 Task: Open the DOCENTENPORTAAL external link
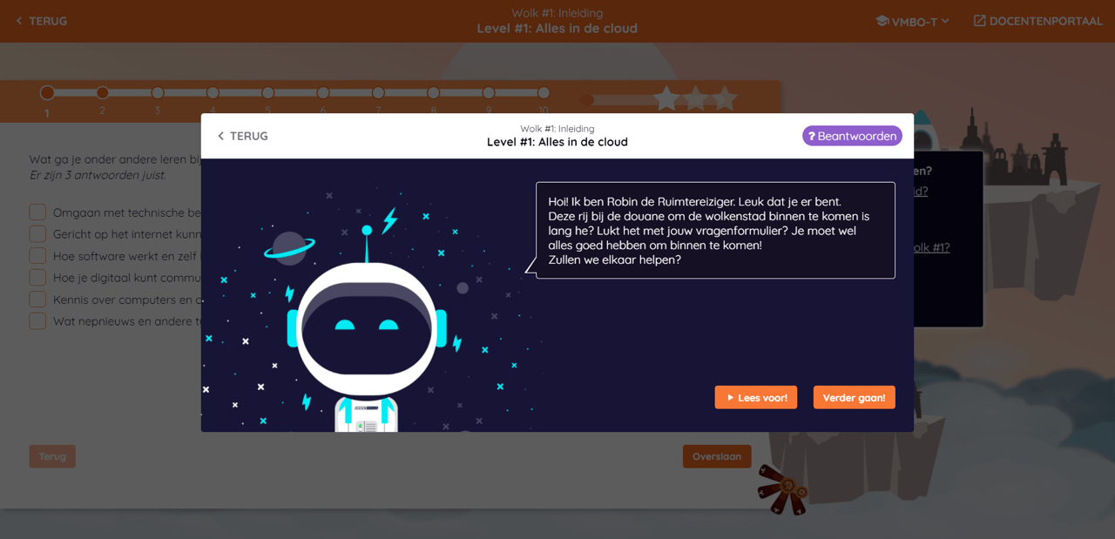coord(1037,21)
